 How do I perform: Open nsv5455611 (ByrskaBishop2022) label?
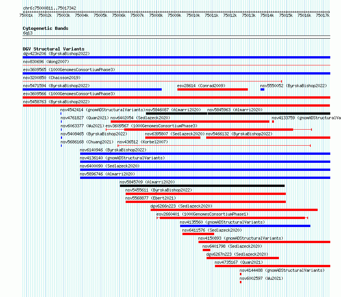point(159,190)
